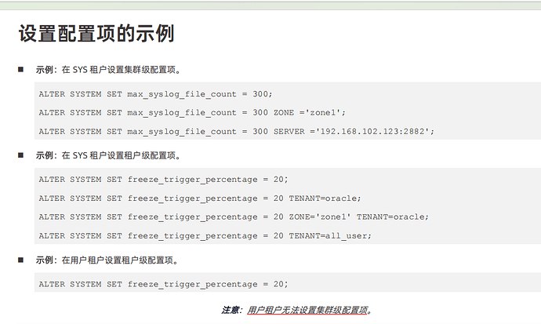541x324 pixels.
Task: Open the underlined 用户租户无法设置集群级配置项 text
Action: pyautogui.click(x=307, y=310)
